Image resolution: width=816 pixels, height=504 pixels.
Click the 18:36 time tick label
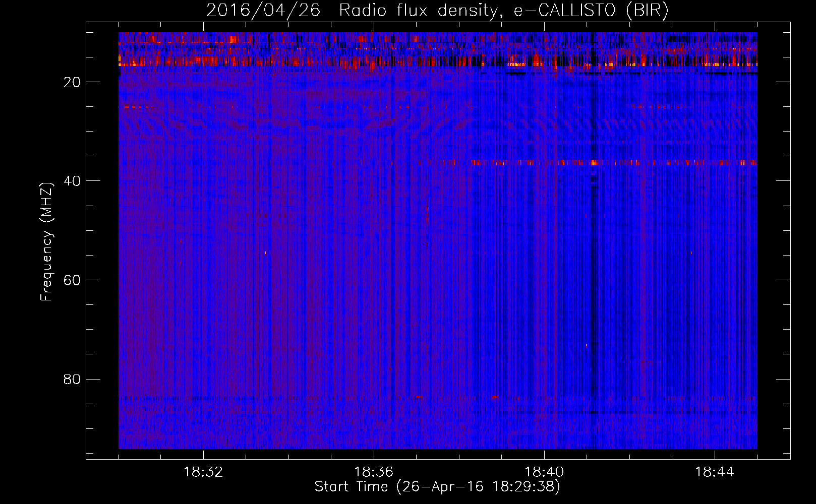374,472
